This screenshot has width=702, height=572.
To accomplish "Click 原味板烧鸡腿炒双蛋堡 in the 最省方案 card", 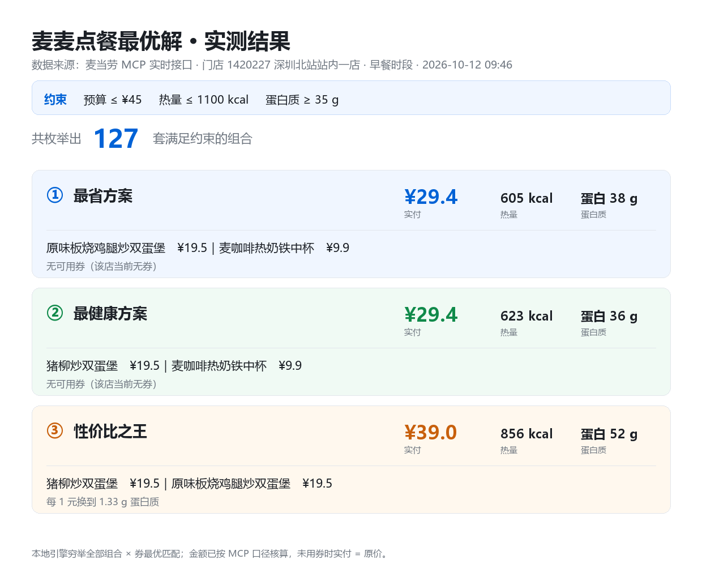I will tap(106, 248).
